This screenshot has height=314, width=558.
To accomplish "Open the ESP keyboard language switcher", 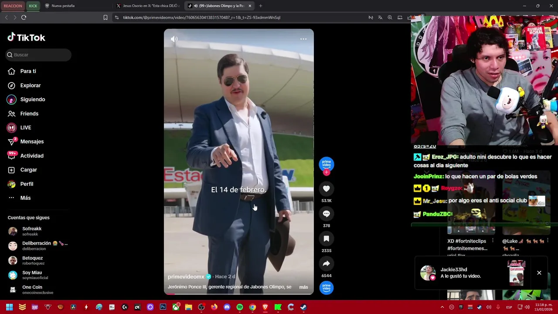I will (x=509, y=307).
